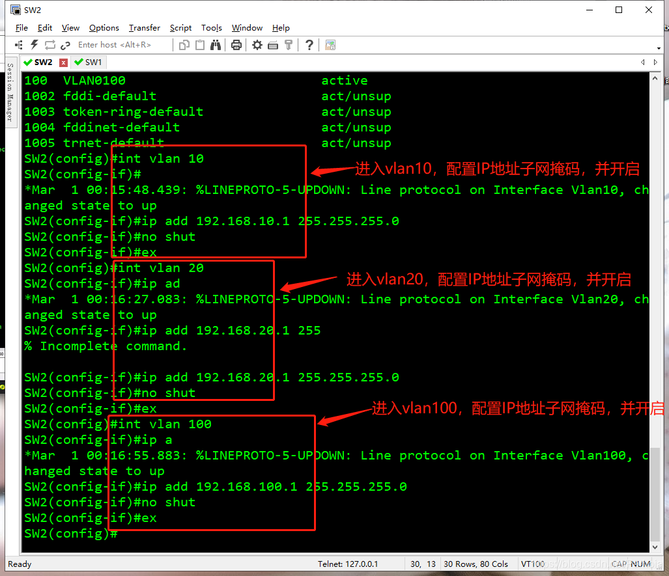
Task: Click '30 Rows, 80 Cols' status entry
Action: pos(476,564)
